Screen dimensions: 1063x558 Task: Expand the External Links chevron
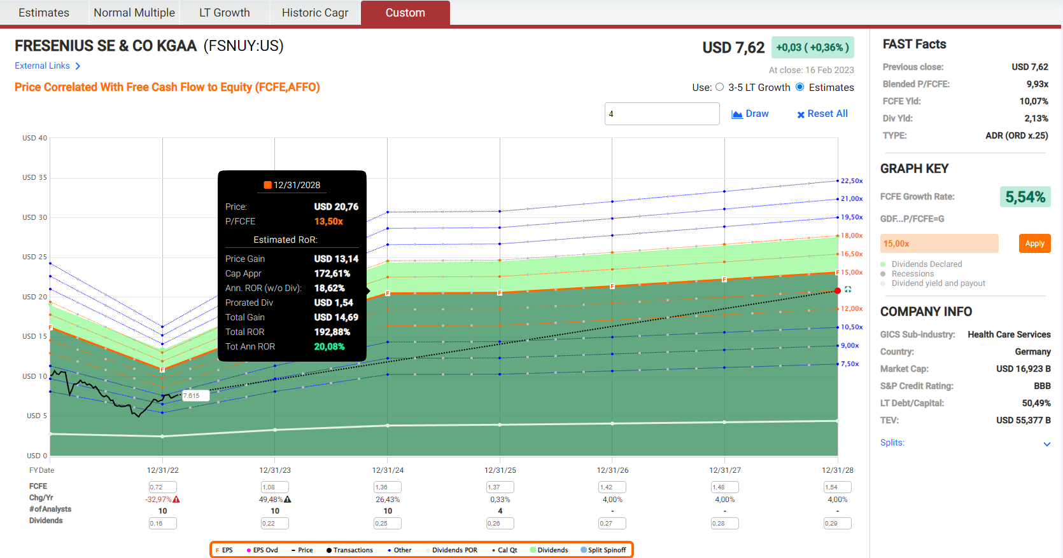(78, 66)
